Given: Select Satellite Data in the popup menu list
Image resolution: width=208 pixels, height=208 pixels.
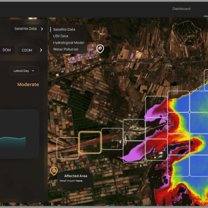Looking at the screenshot, I should (x=64, y=29).
